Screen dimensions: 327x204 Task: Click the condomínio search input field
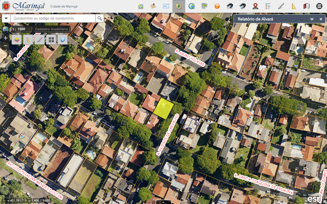(x=53, y=18)
